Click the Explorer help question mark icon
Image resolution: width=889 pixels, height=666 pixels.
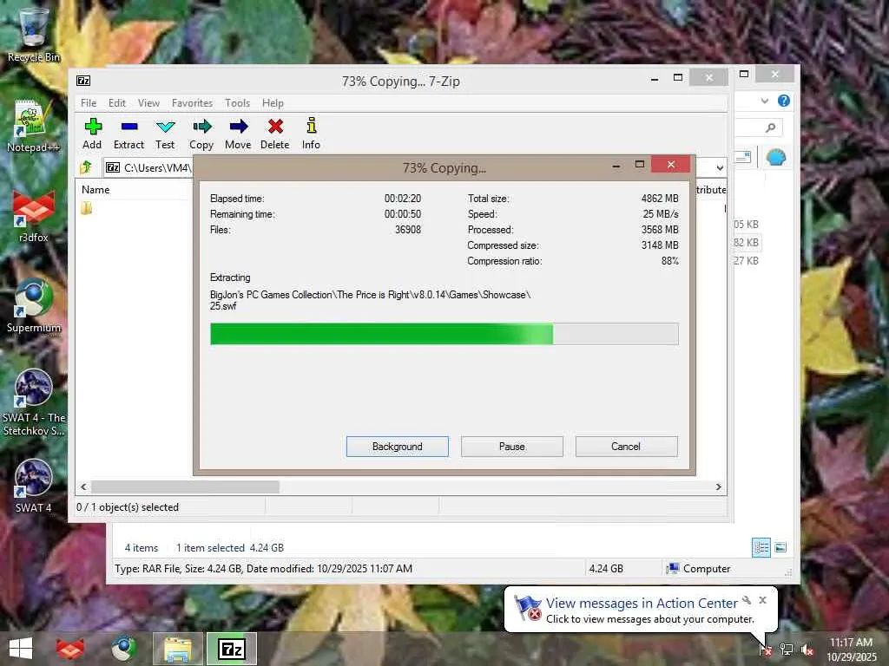[x=784, y=101]
